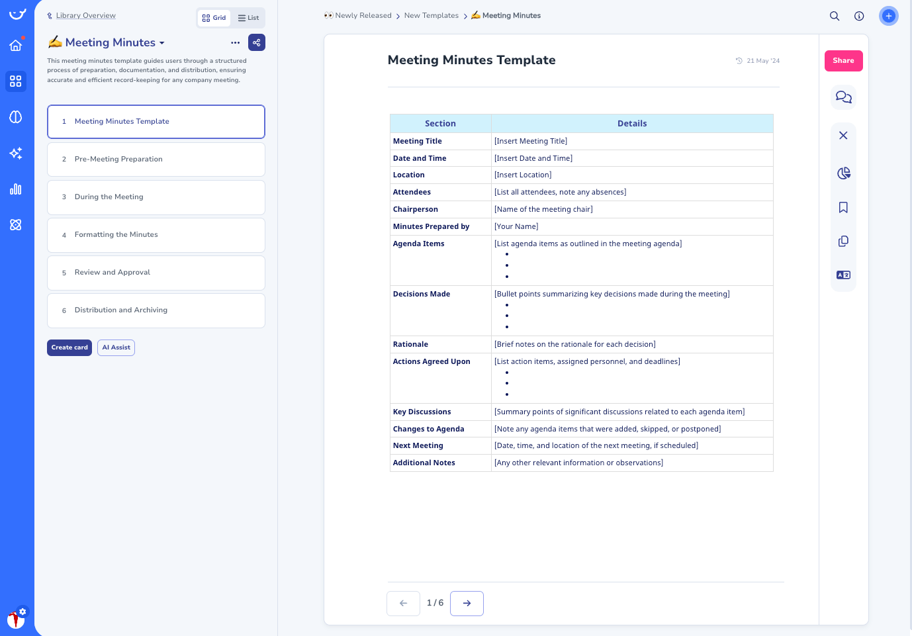The width and height of the screenshot is (912, 636).
Task: Open the AI Assist option
Action: pos(116,347)
